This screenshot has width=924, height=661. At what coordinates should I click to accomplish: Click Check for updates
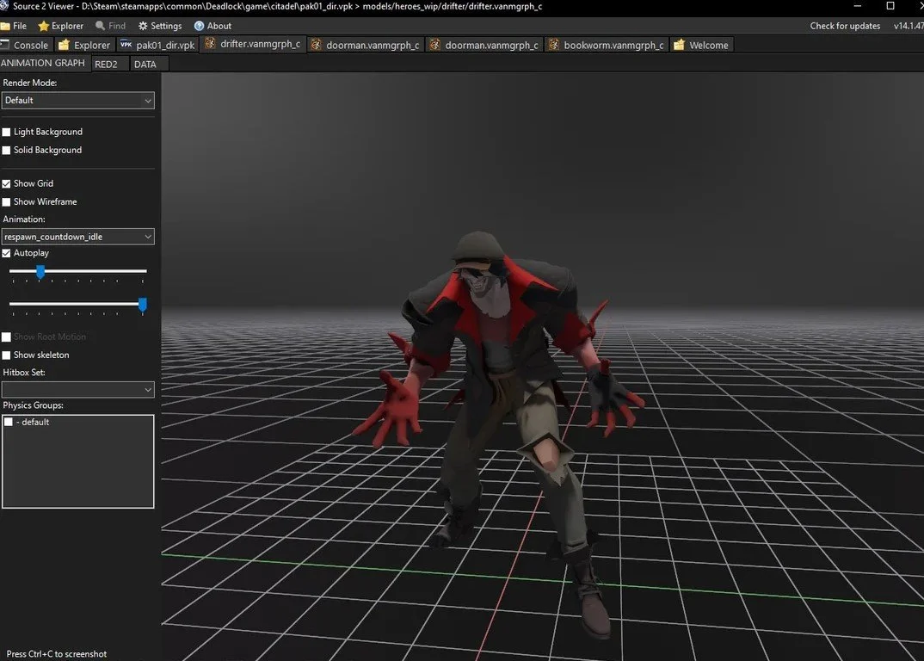[845, 26]
